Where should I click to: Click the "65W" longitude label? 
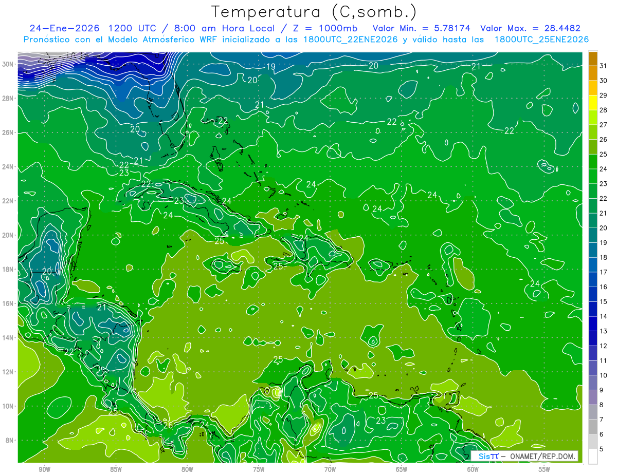[x=402, y=469]
